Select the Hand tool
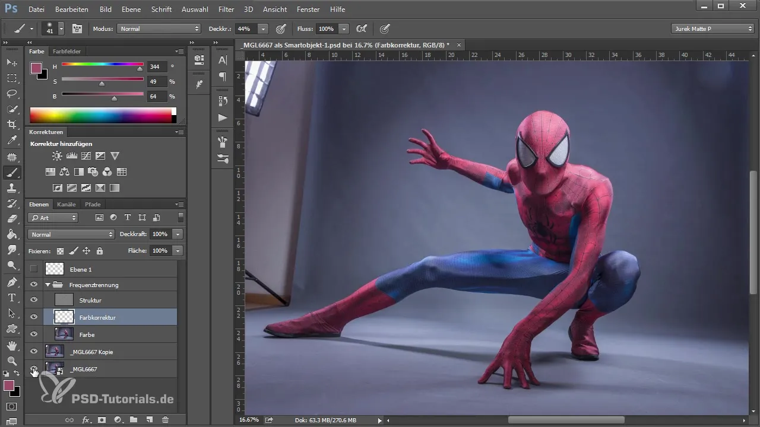Screen dimensions: 760x427 point(11,345)
